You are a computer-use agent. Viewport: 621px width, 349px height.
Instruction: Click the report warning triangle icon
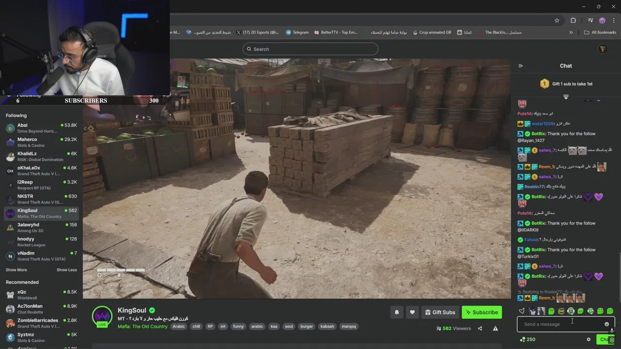[495, 328]
